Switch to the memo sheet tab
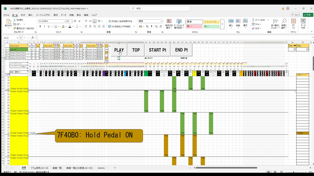The image size is (314, 176). pos(101,168)
